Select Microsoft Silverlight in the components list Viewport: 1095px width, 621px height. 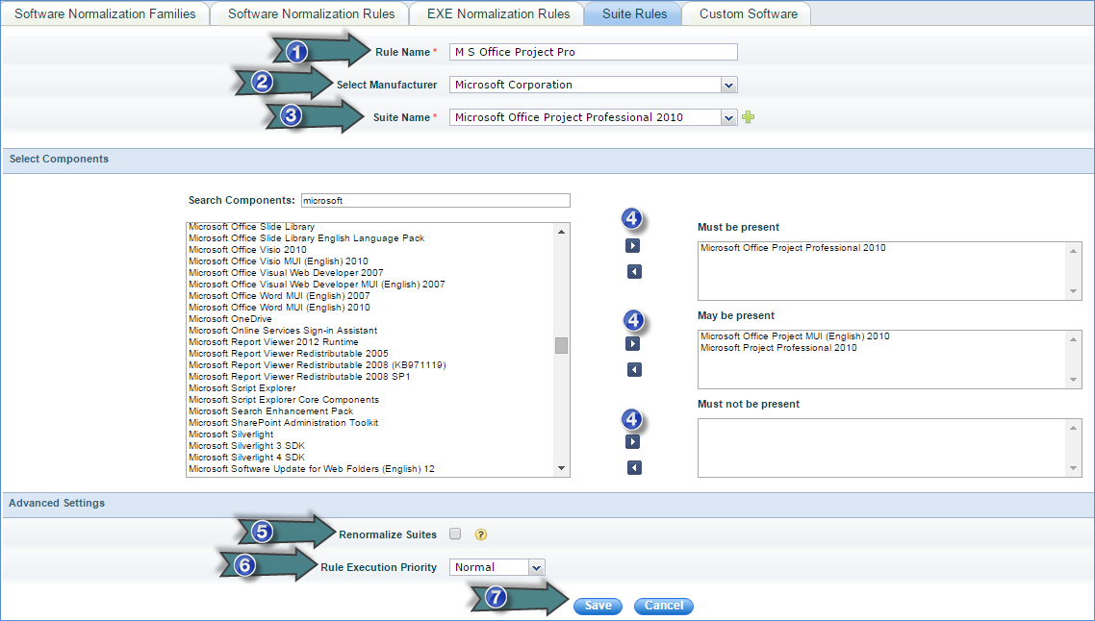click(231, 435)
